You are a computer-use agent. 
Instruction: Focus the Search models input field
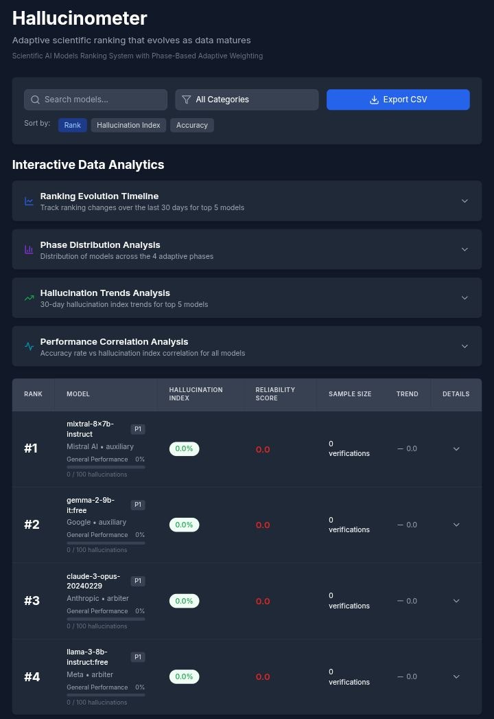point(103,100)
